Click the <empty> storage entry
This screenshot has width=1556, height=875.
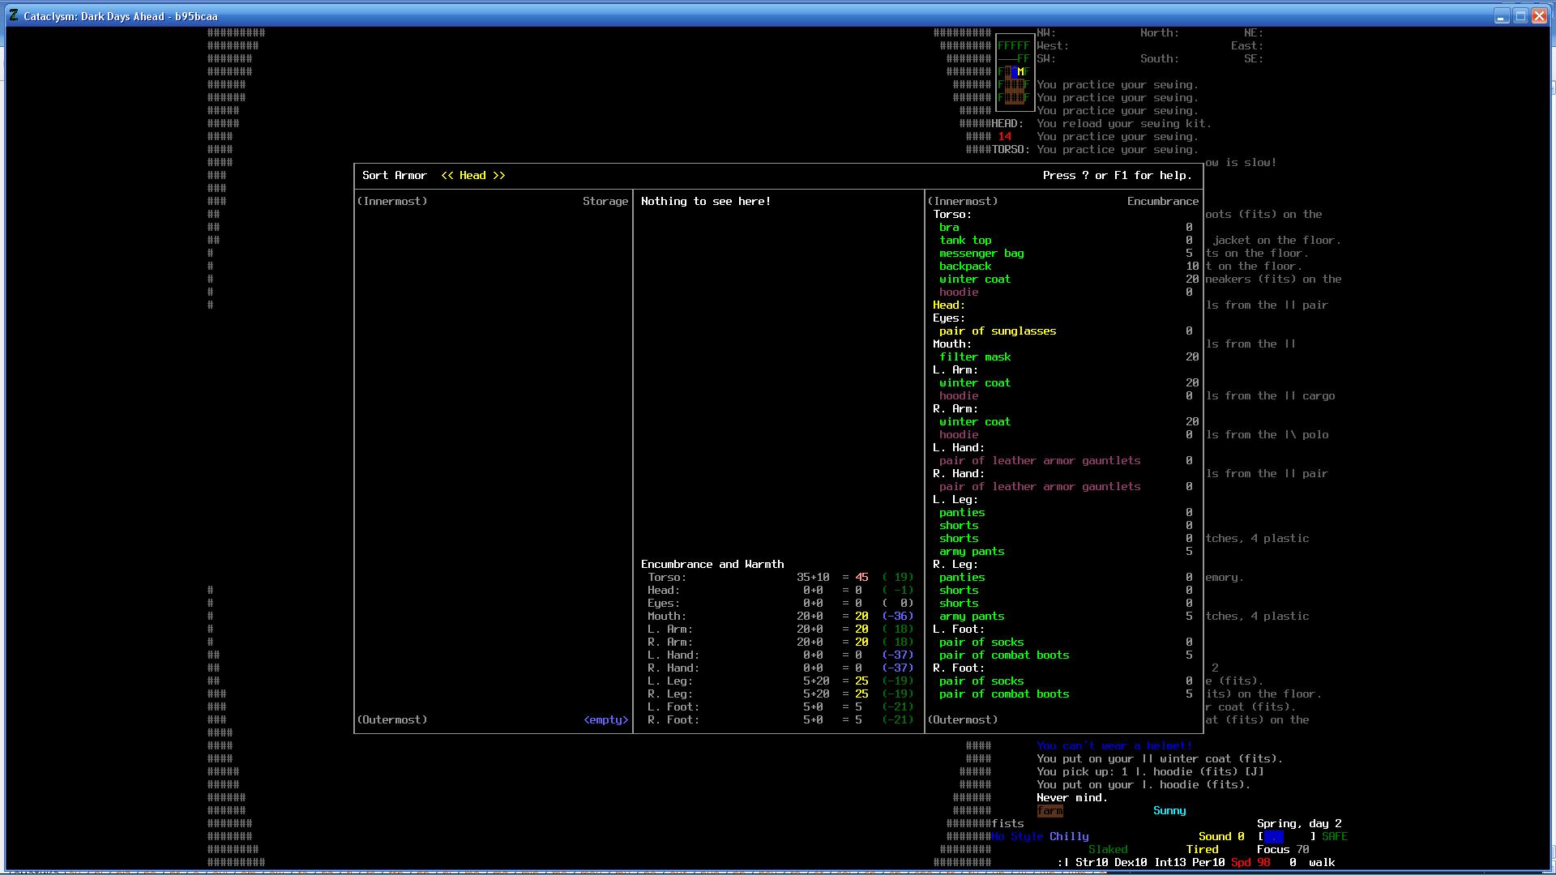click(605, 720)
